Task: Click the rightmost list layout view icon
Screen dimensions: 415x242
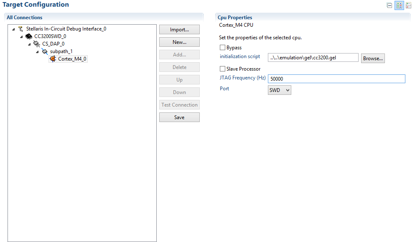Action: point(408,5)
